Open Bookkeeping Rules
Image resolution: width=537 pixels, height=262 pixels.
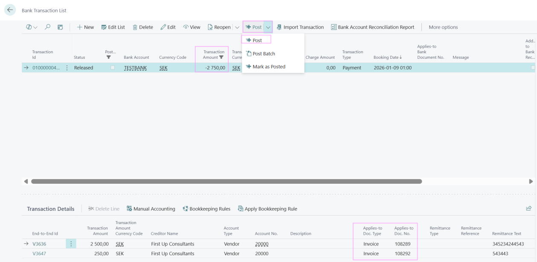click(206, 209)
